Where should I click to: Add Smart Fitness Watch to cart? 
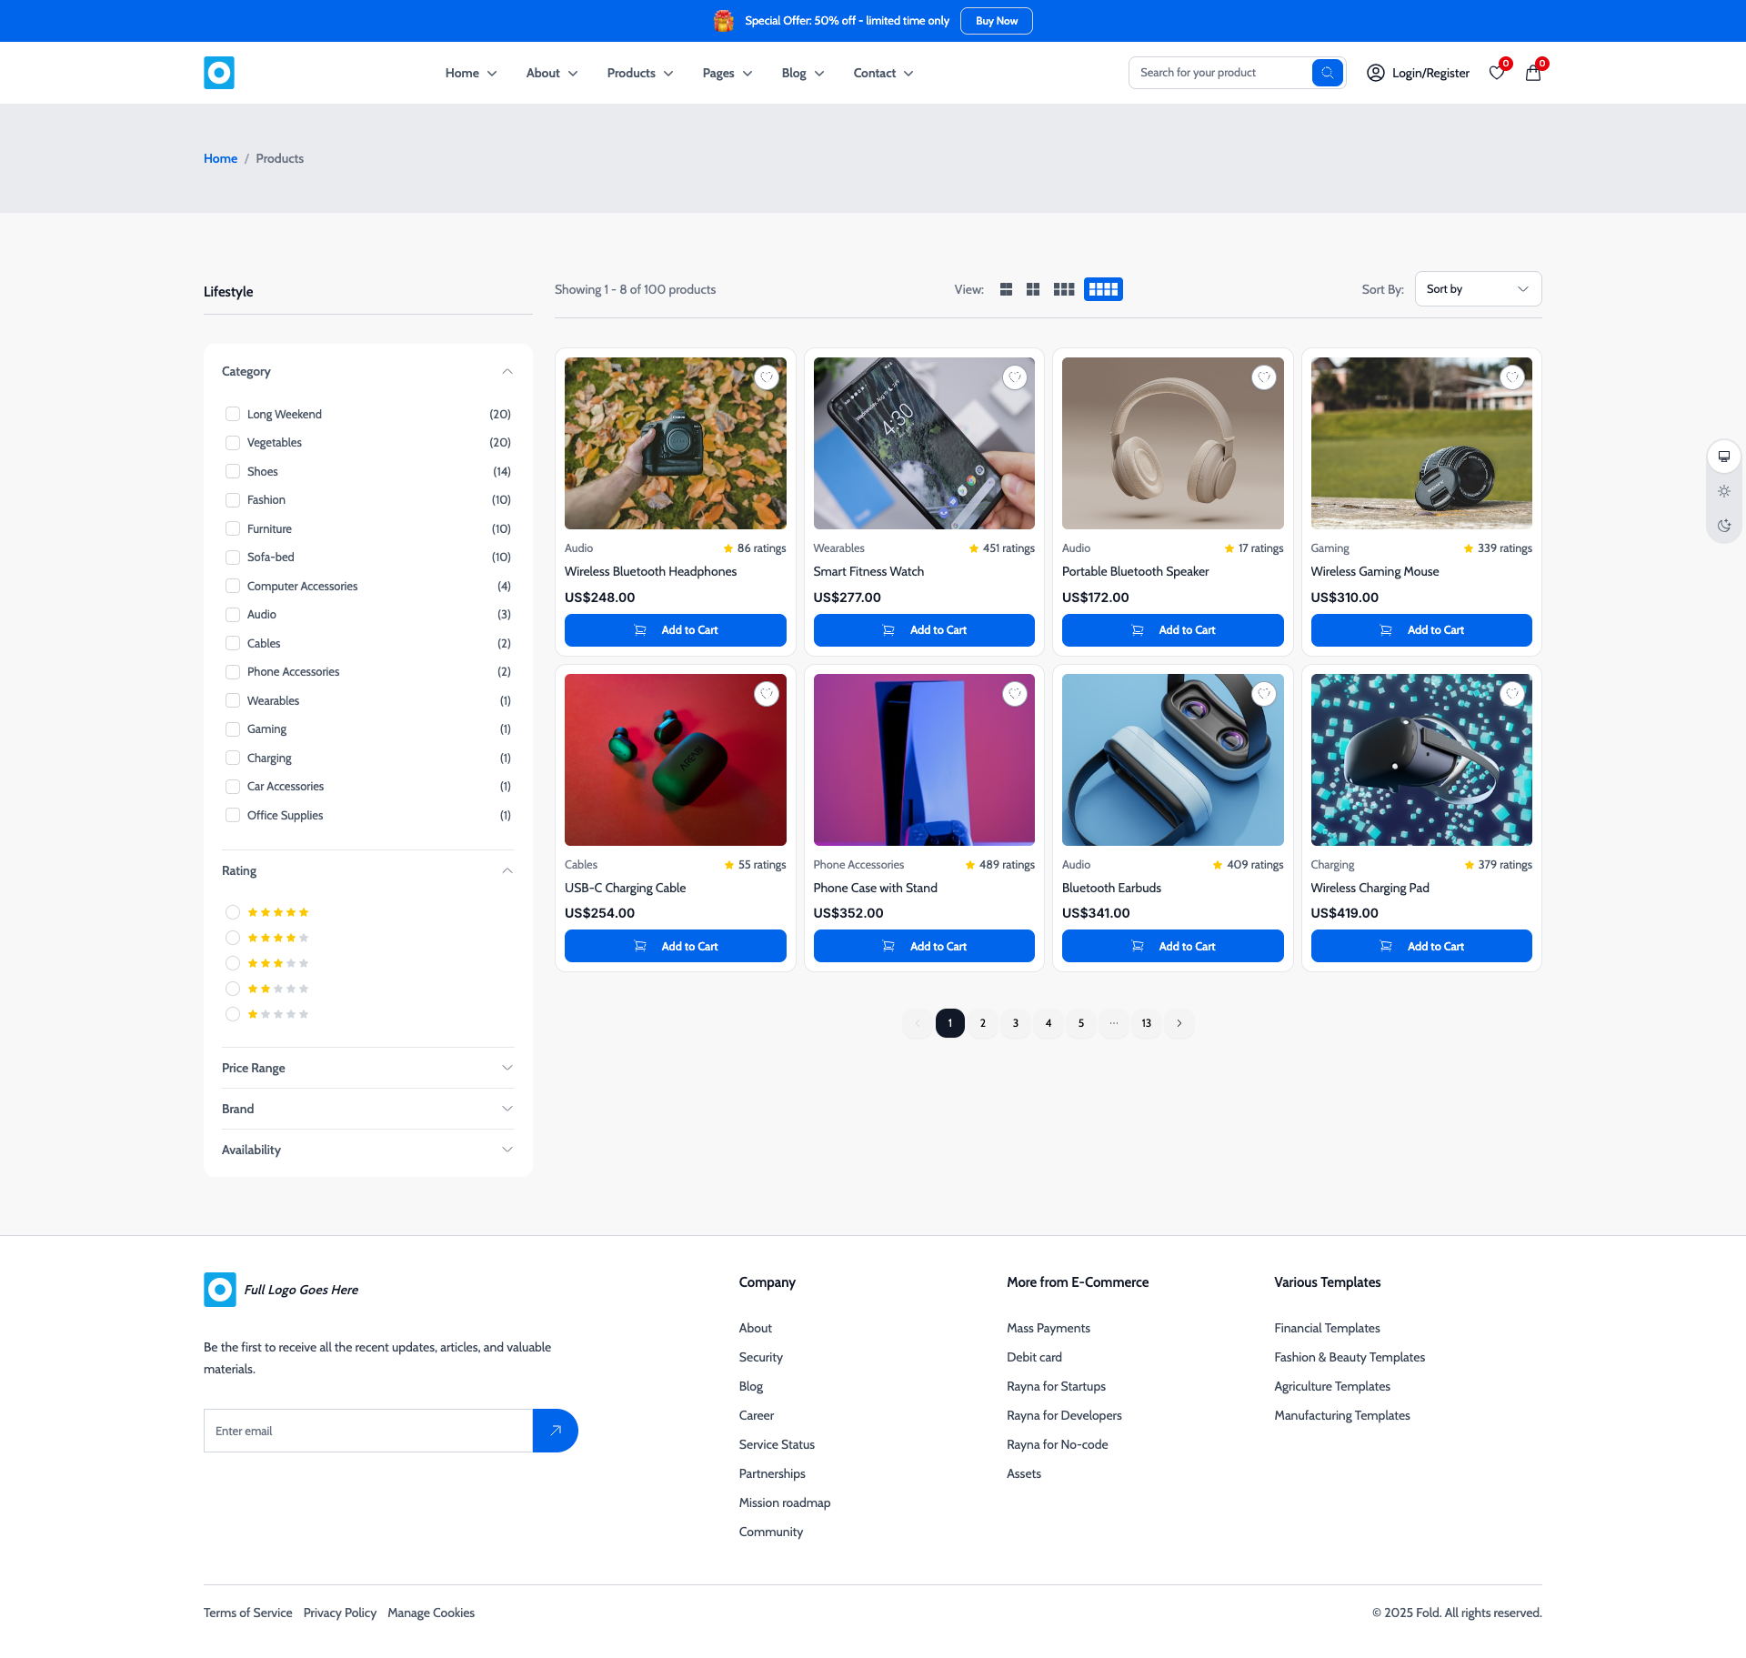pyautogui.click(x=924, y=629)
